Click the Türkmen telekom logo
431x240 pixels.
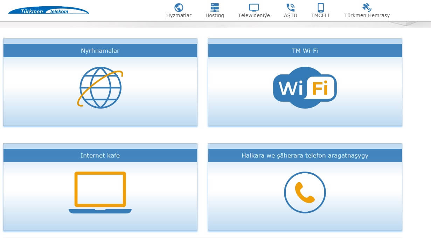coord(48,10)
